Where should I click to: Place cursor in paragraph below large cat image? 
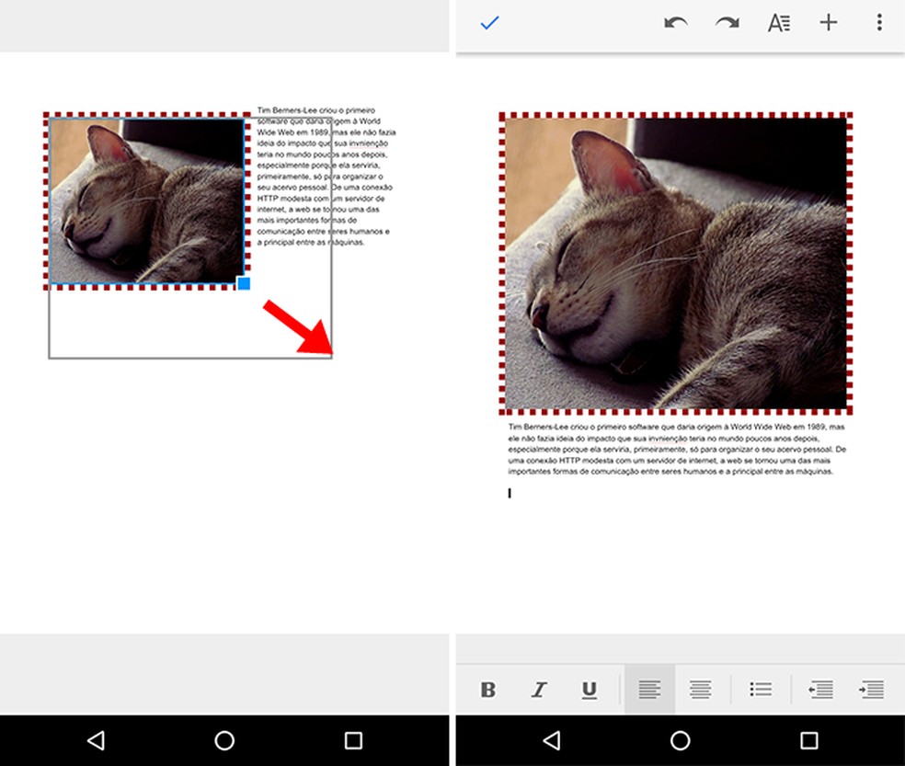[676, 450]
